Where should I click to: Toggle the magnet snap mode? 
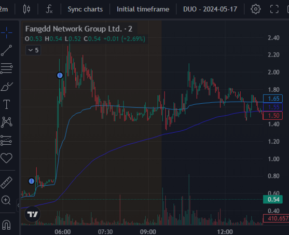click(x=6, y=225)
